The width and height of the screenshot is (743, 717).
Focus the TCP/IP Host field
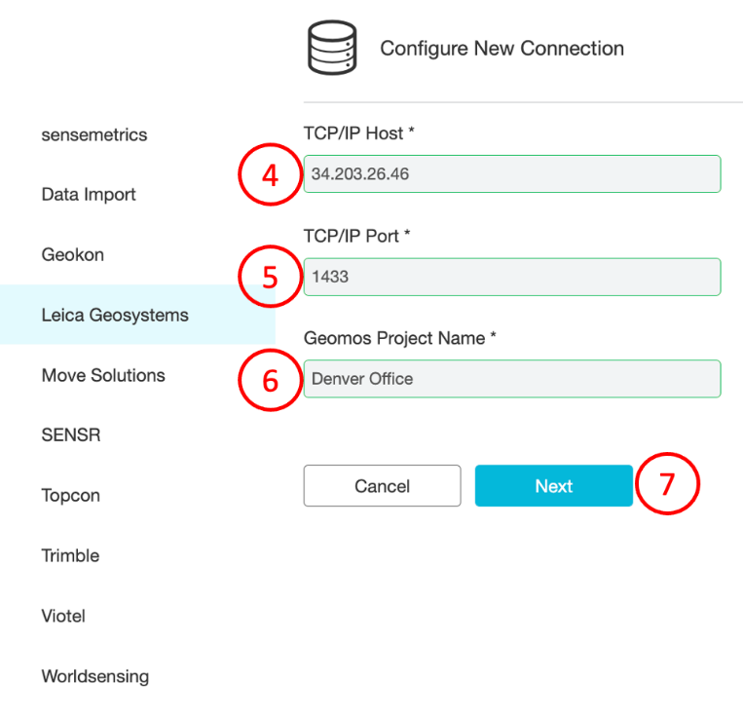point(512,174)
